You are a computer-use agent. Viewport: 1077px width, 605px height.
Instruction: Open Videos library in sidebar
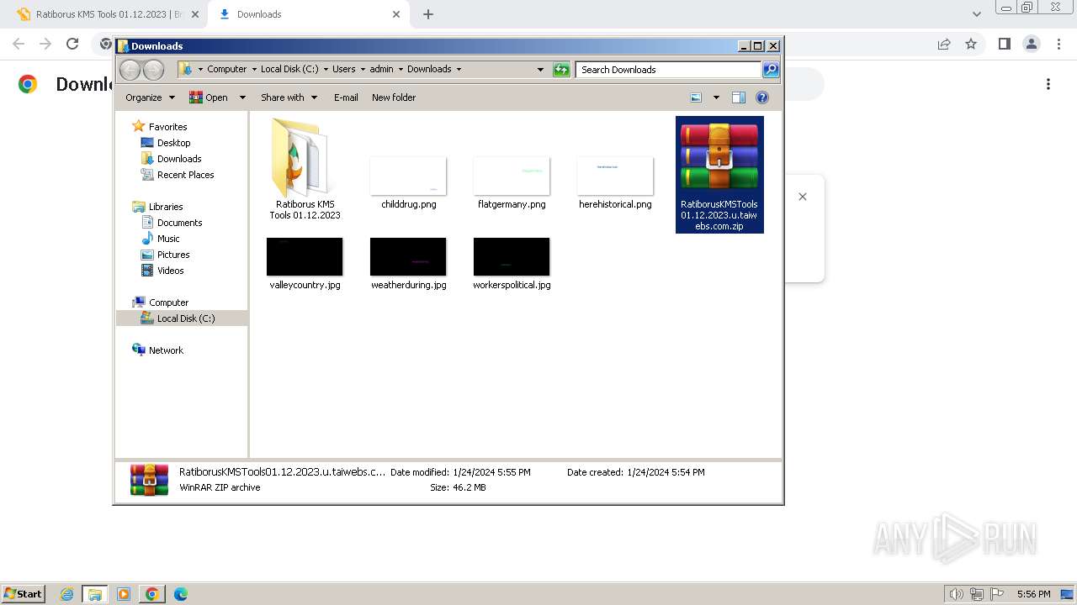162,271
